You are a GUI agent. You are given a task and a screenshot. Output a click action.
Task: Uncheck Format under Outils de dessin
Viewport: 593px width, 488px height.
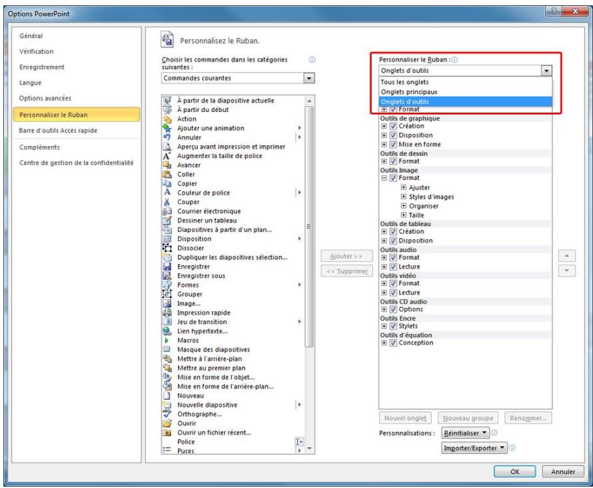point(393,161)
